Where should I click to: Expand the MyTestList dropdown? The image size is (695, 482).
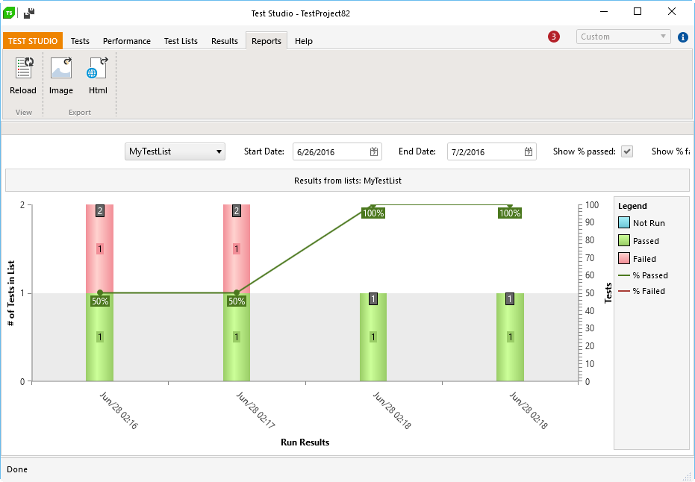[x=175, y=151]
